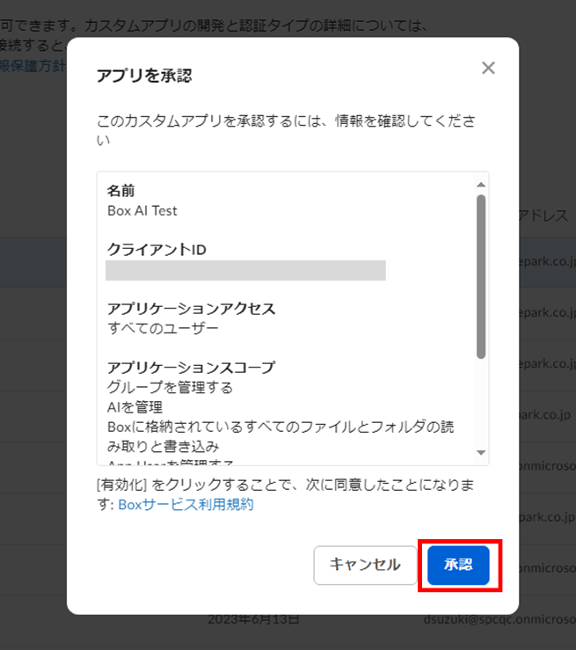Click the scroll up arrow in details list

tap(480, 184)
